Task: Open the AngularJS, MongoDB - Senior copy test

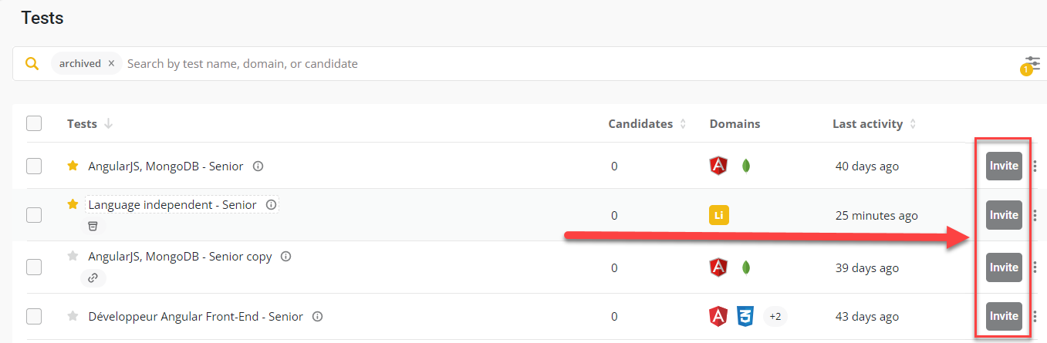Action: click(180, 257)
